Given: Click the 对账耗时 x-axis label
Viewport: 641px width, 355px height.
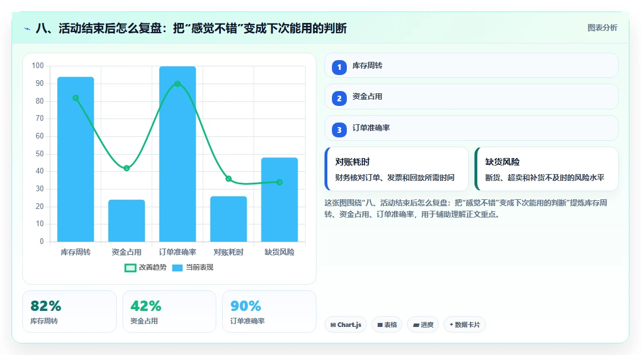Looking at the screenshot, I should click(228, 253).
